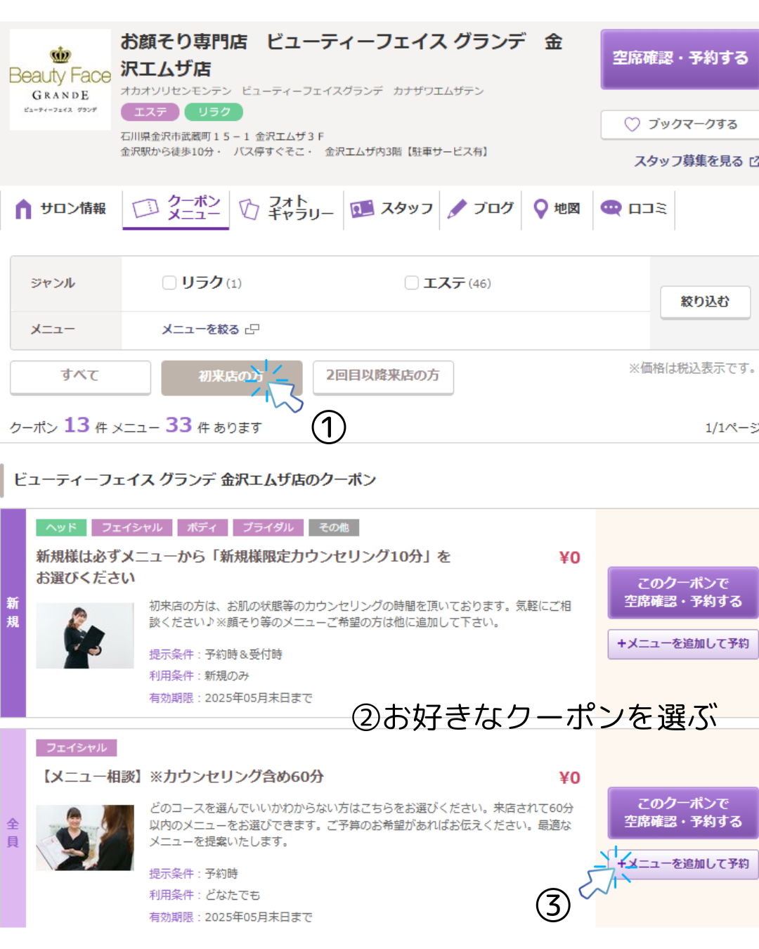Open the サロン情報 tab

pyautogui.click(x=61, y=209)
